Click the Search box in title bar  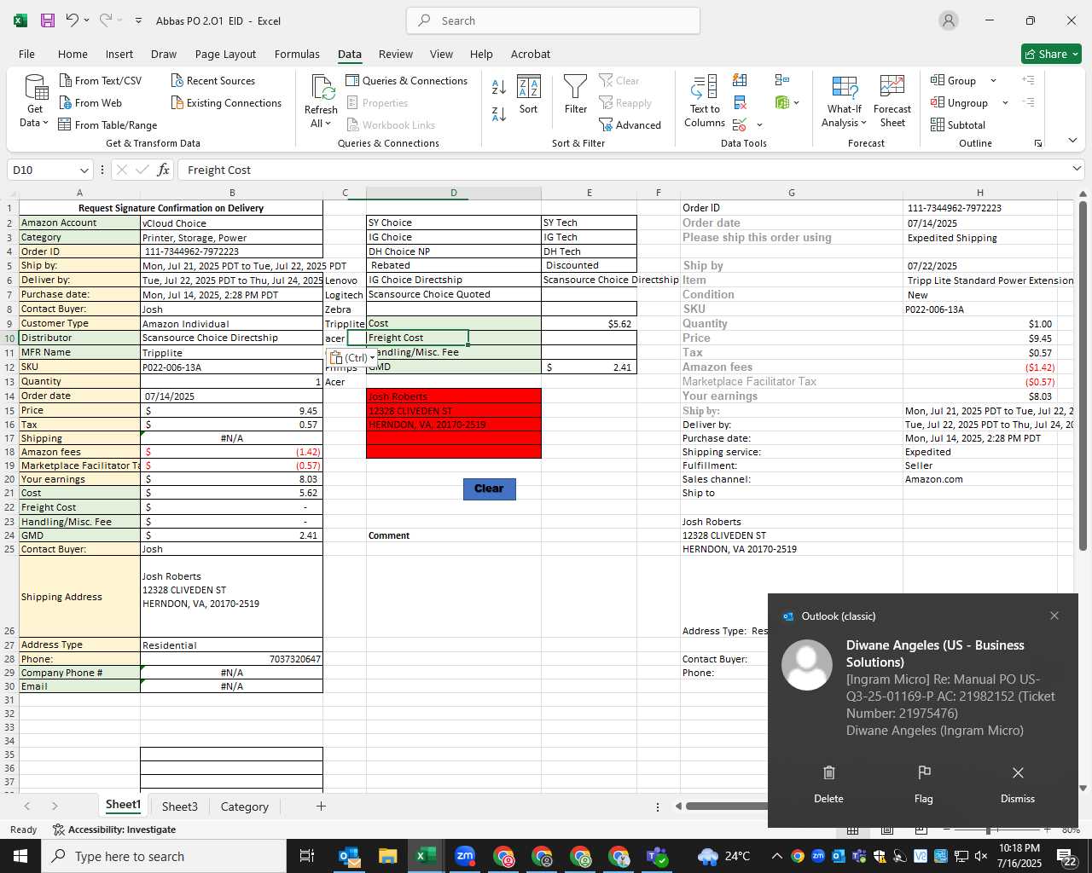click(x=553, y=20)
